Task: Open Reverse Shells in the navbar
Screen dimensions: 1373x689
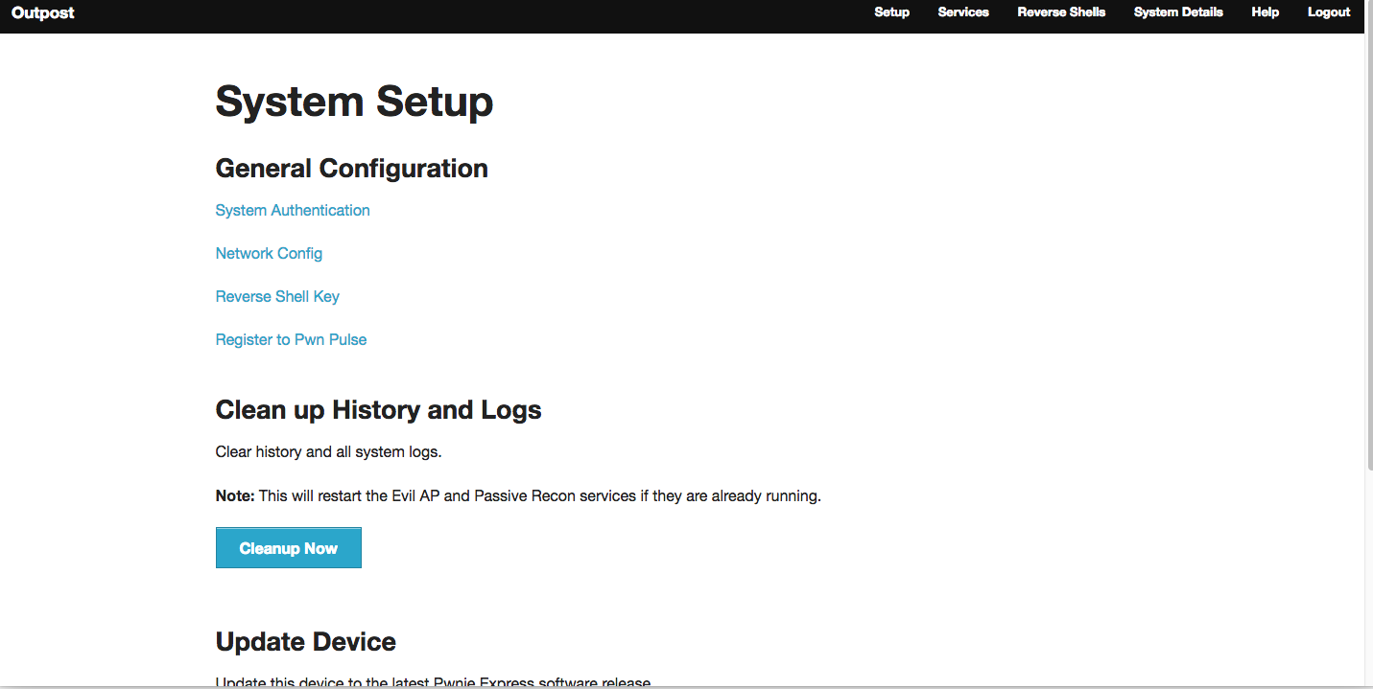Action: point(1061,12)
